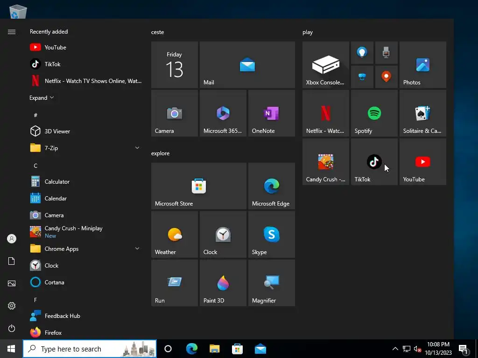478x358 pixels.
Task: Click the play group title
Action: (x=308, y=32)
